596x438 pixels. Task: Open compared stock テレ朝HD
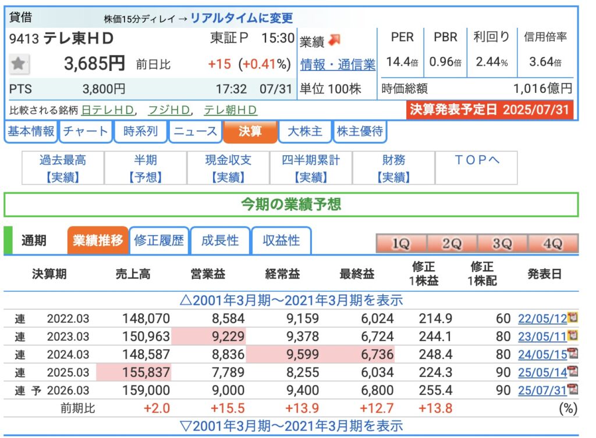tap(230, 110)
